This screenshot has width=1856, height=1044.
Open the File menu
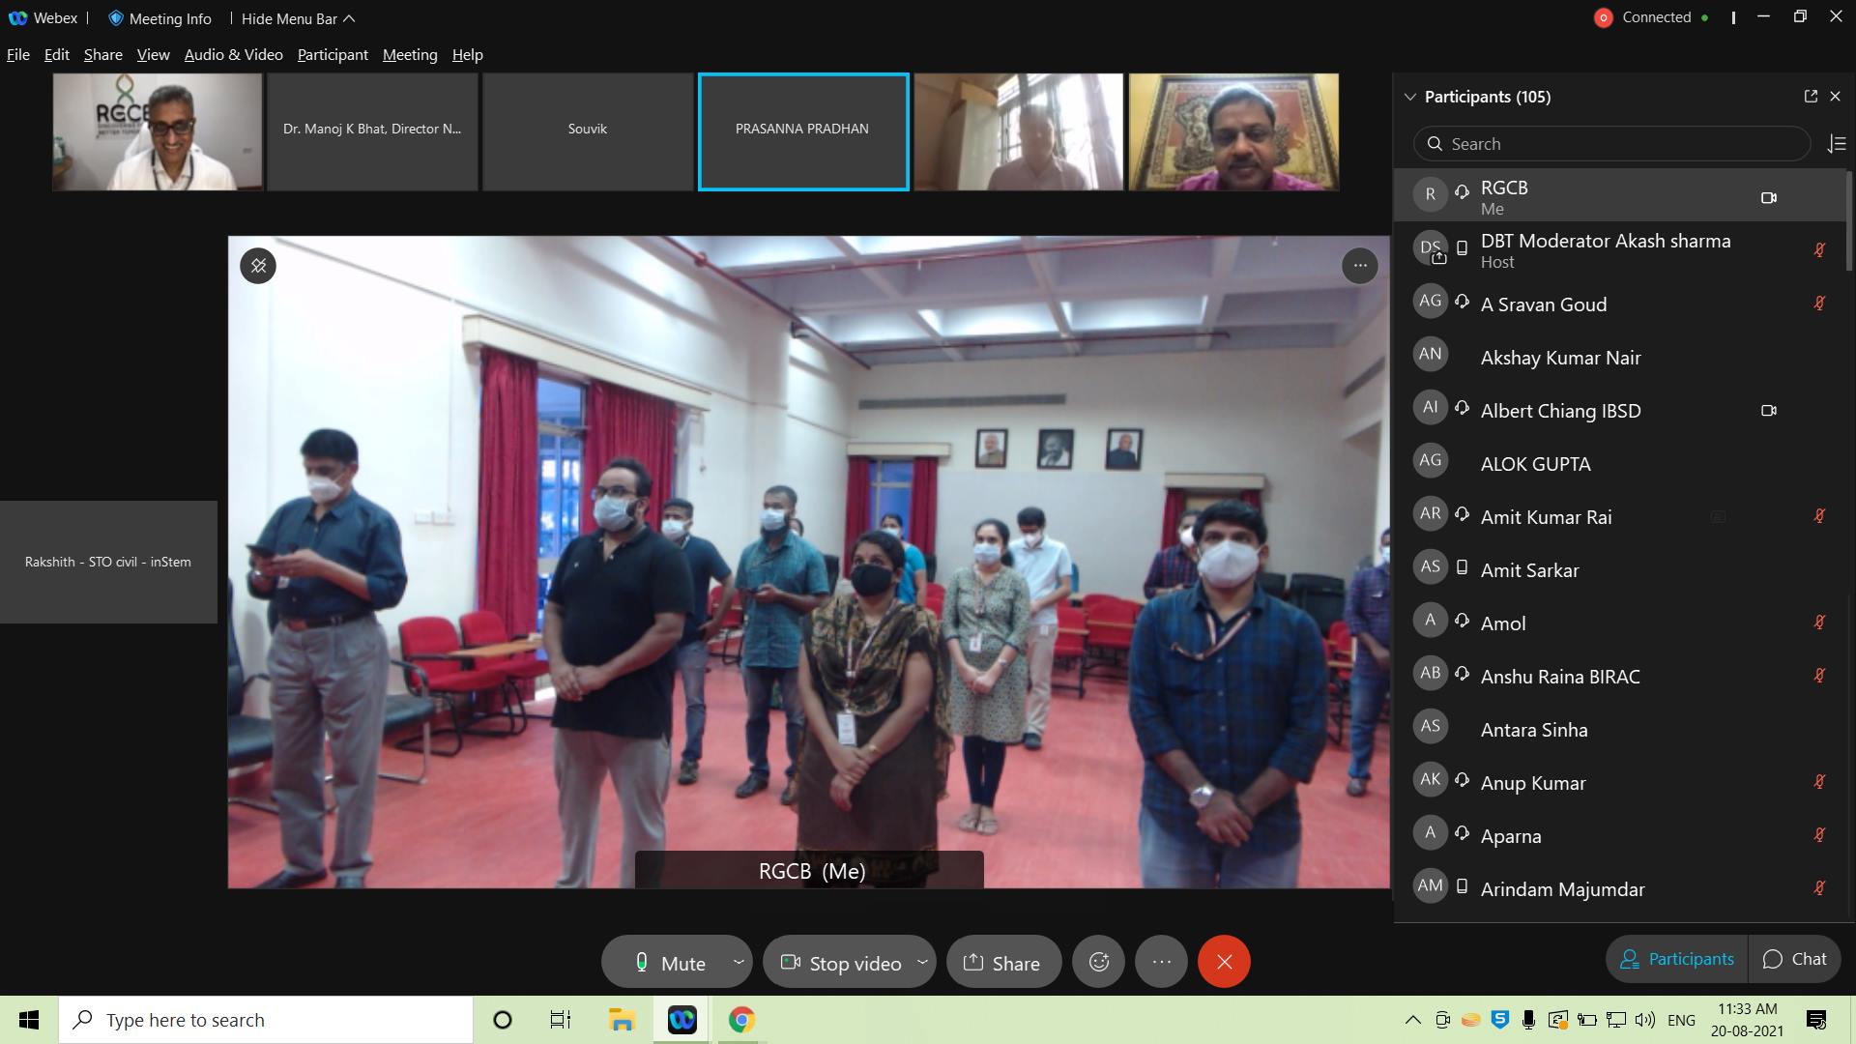18,55
